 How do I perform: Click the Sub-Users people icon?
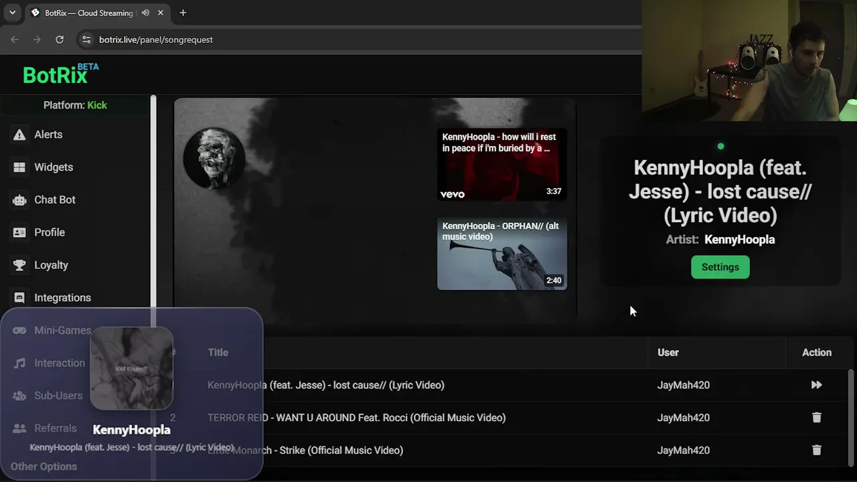coord(19,396)
